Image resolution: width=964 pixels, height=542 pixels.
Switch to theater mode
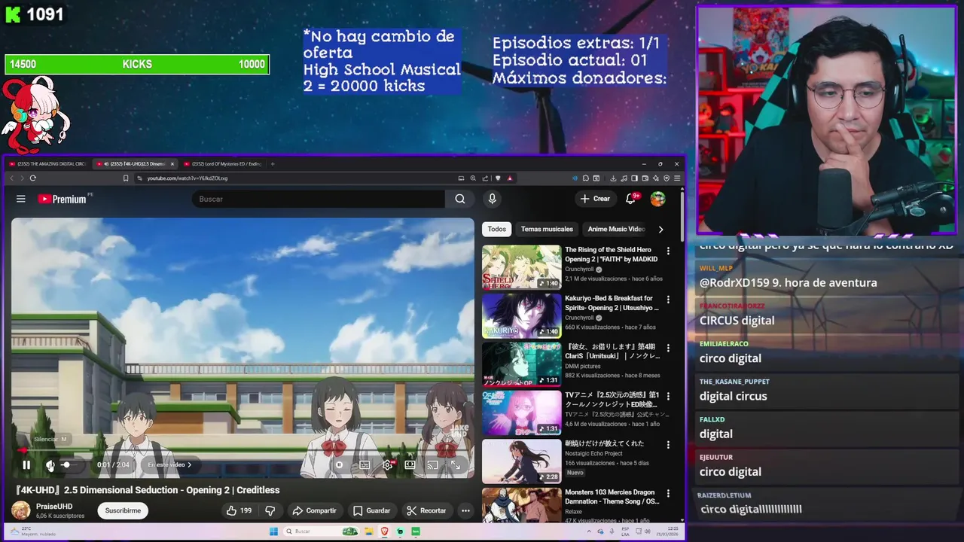tap(410, 465)
